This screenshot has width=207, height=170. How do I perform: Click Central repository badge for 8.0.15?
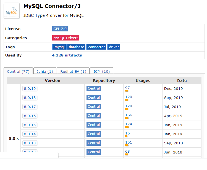tap(94, 125)
